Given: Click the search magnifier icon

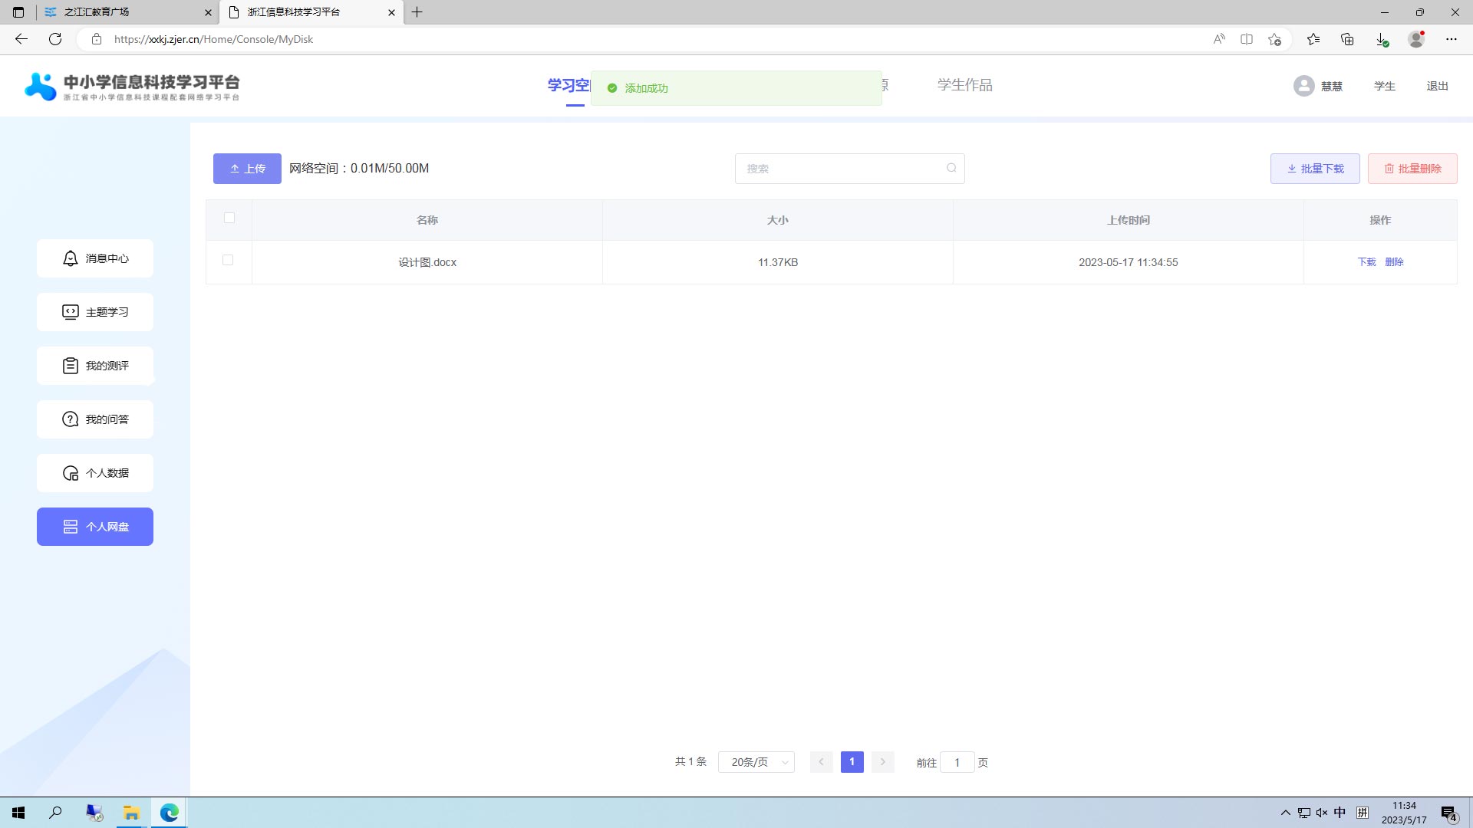Looking at the screenshot, I should point(951,169).
